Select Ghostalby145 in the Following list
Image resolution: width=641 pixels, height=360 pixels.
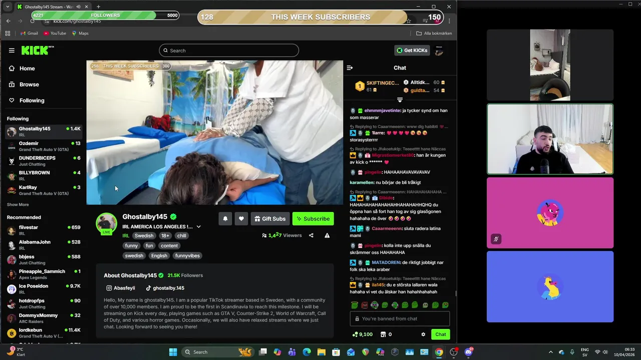tap(44, 131)
